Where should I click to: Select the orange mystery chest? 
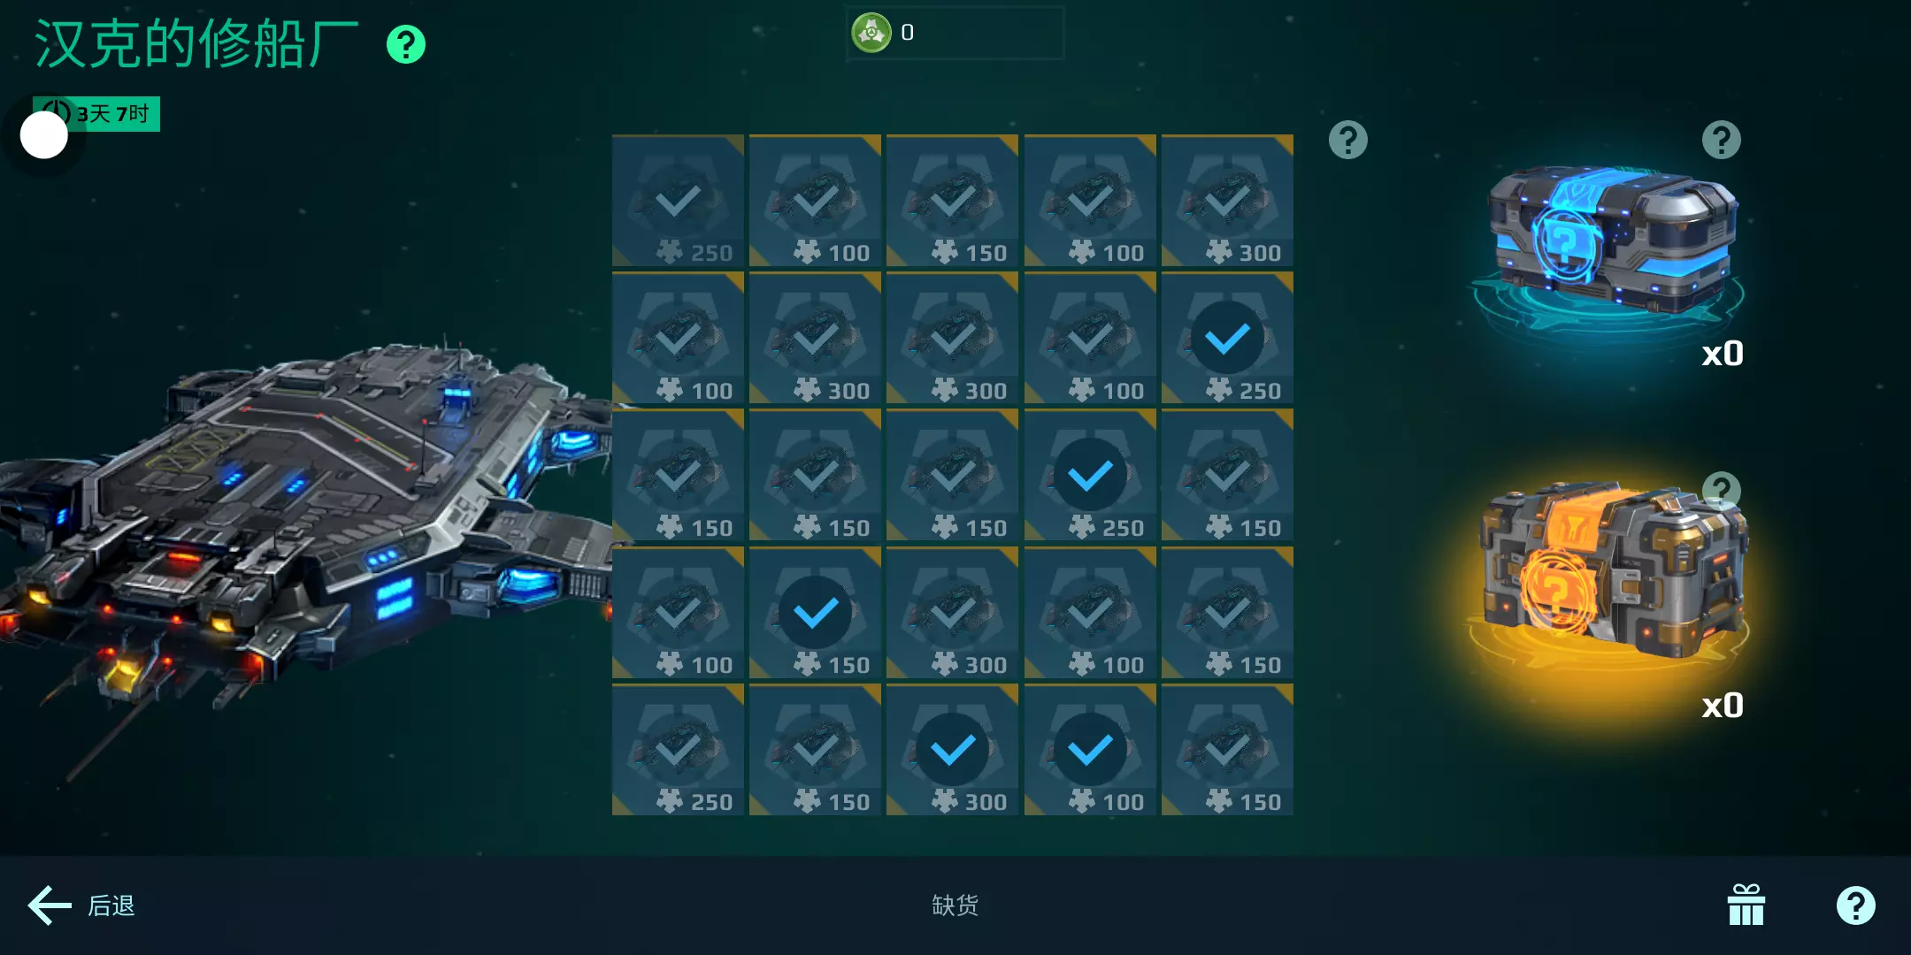pos(1612,568)
